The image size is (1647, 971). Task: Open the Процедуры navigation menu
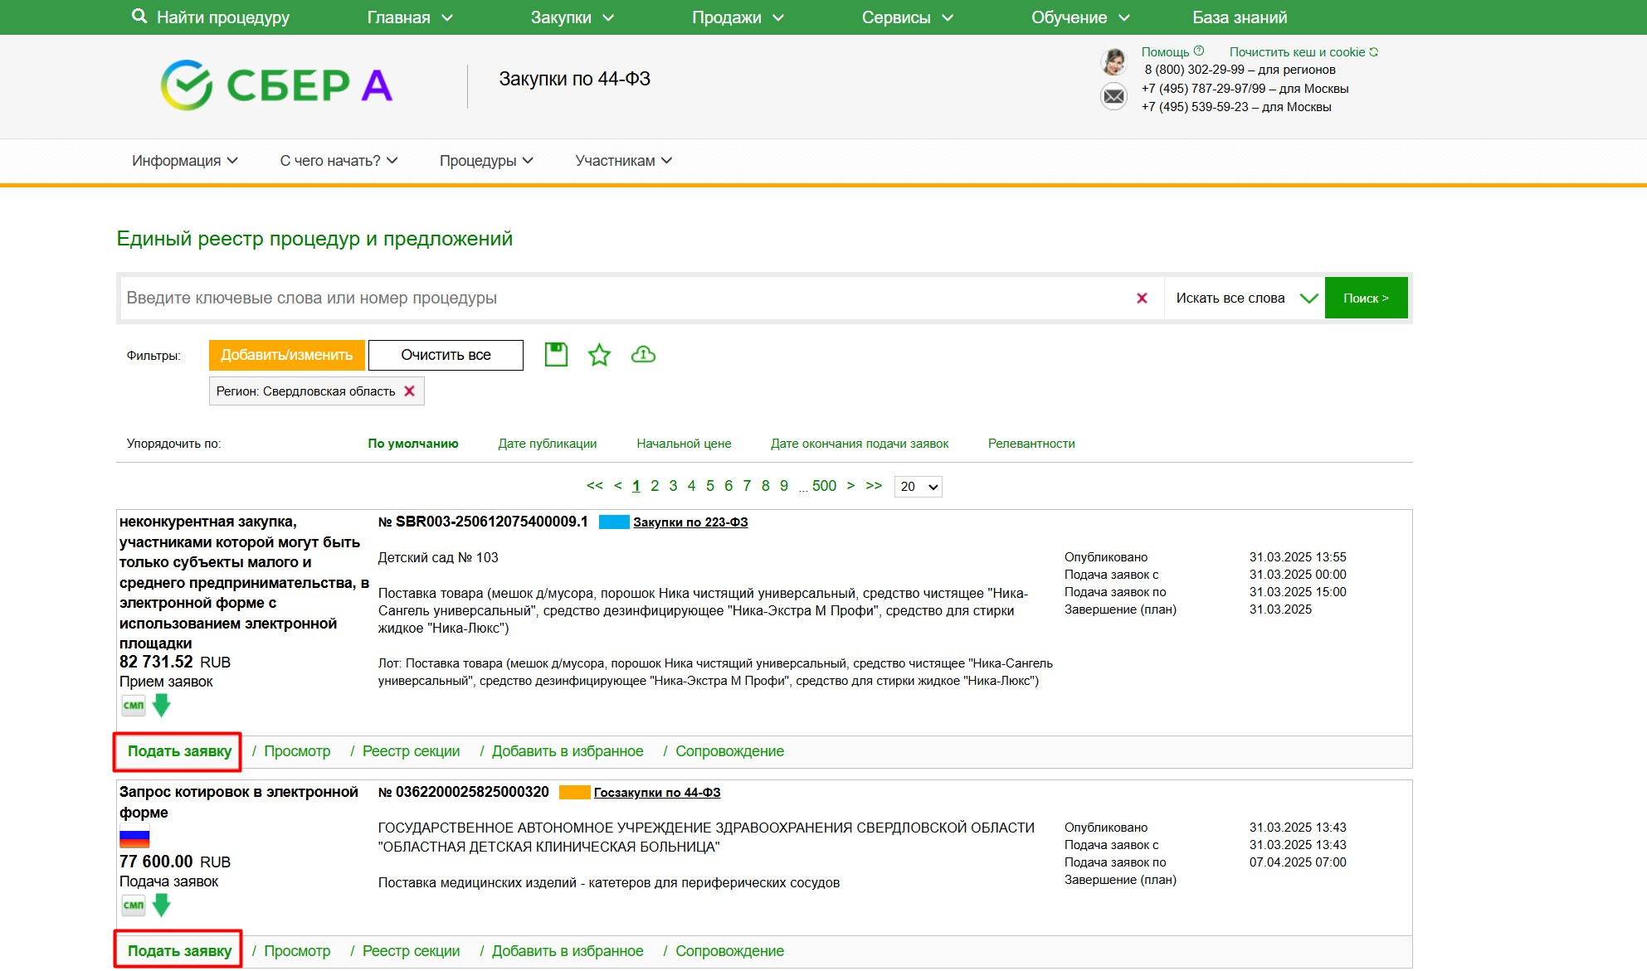tap(486, 161)
